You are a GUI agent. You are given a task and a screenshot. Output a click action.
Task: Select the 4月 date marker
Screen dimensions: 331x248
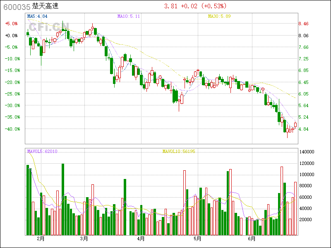coord(141,238)
